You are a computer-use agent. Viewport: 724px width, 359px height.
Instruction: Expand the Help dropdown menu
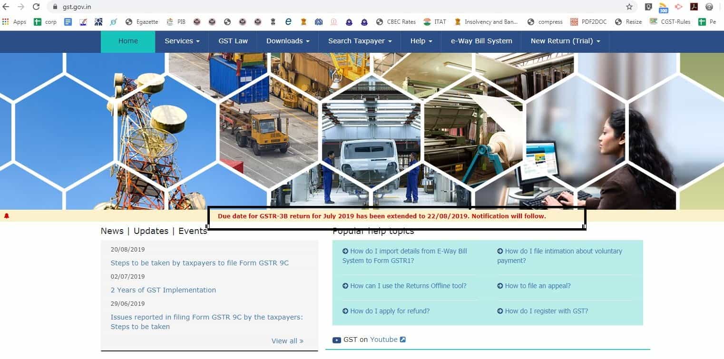(x=421, y=41)
